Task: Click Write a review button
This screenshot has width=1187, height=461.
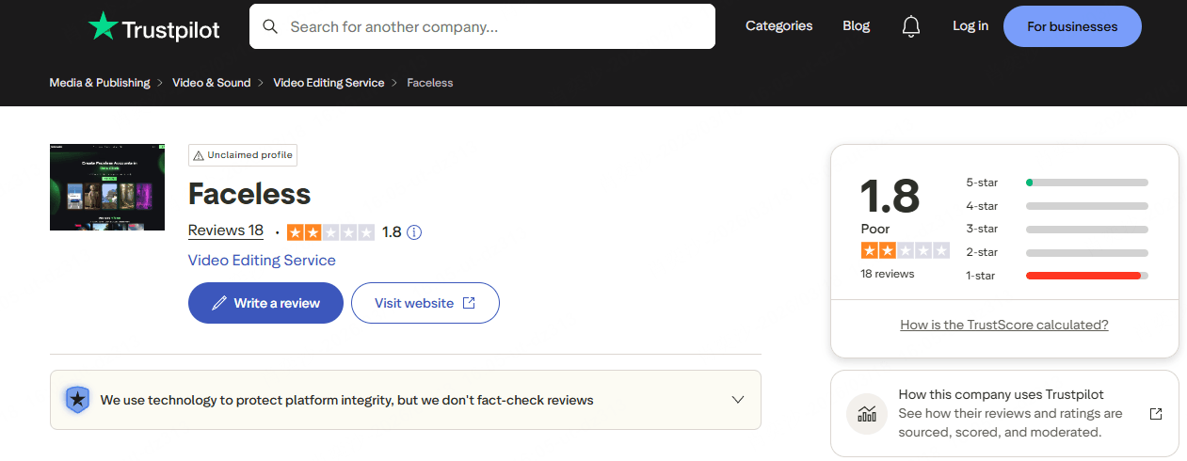Action: pos(265,303)
